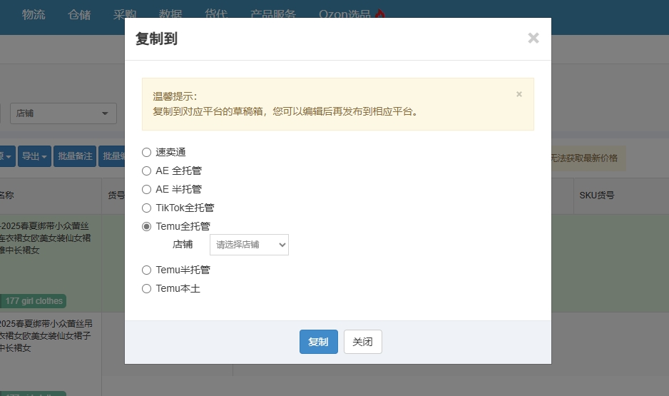Expand the 导出 dropdown button
Screen dimensions: 669x396
(x=34, y=156)
